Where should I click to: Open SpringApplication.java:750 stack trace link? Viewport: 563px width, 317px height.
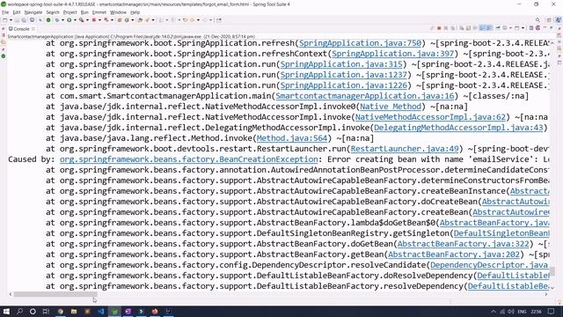click(x=360, y=43)
